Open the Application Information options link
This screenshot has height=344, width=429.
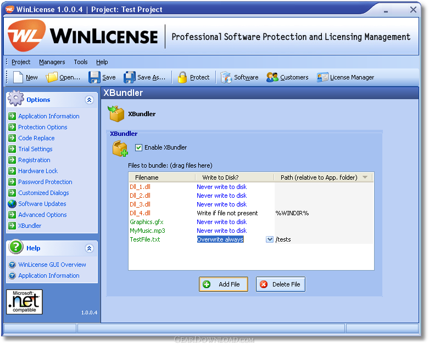49,116
